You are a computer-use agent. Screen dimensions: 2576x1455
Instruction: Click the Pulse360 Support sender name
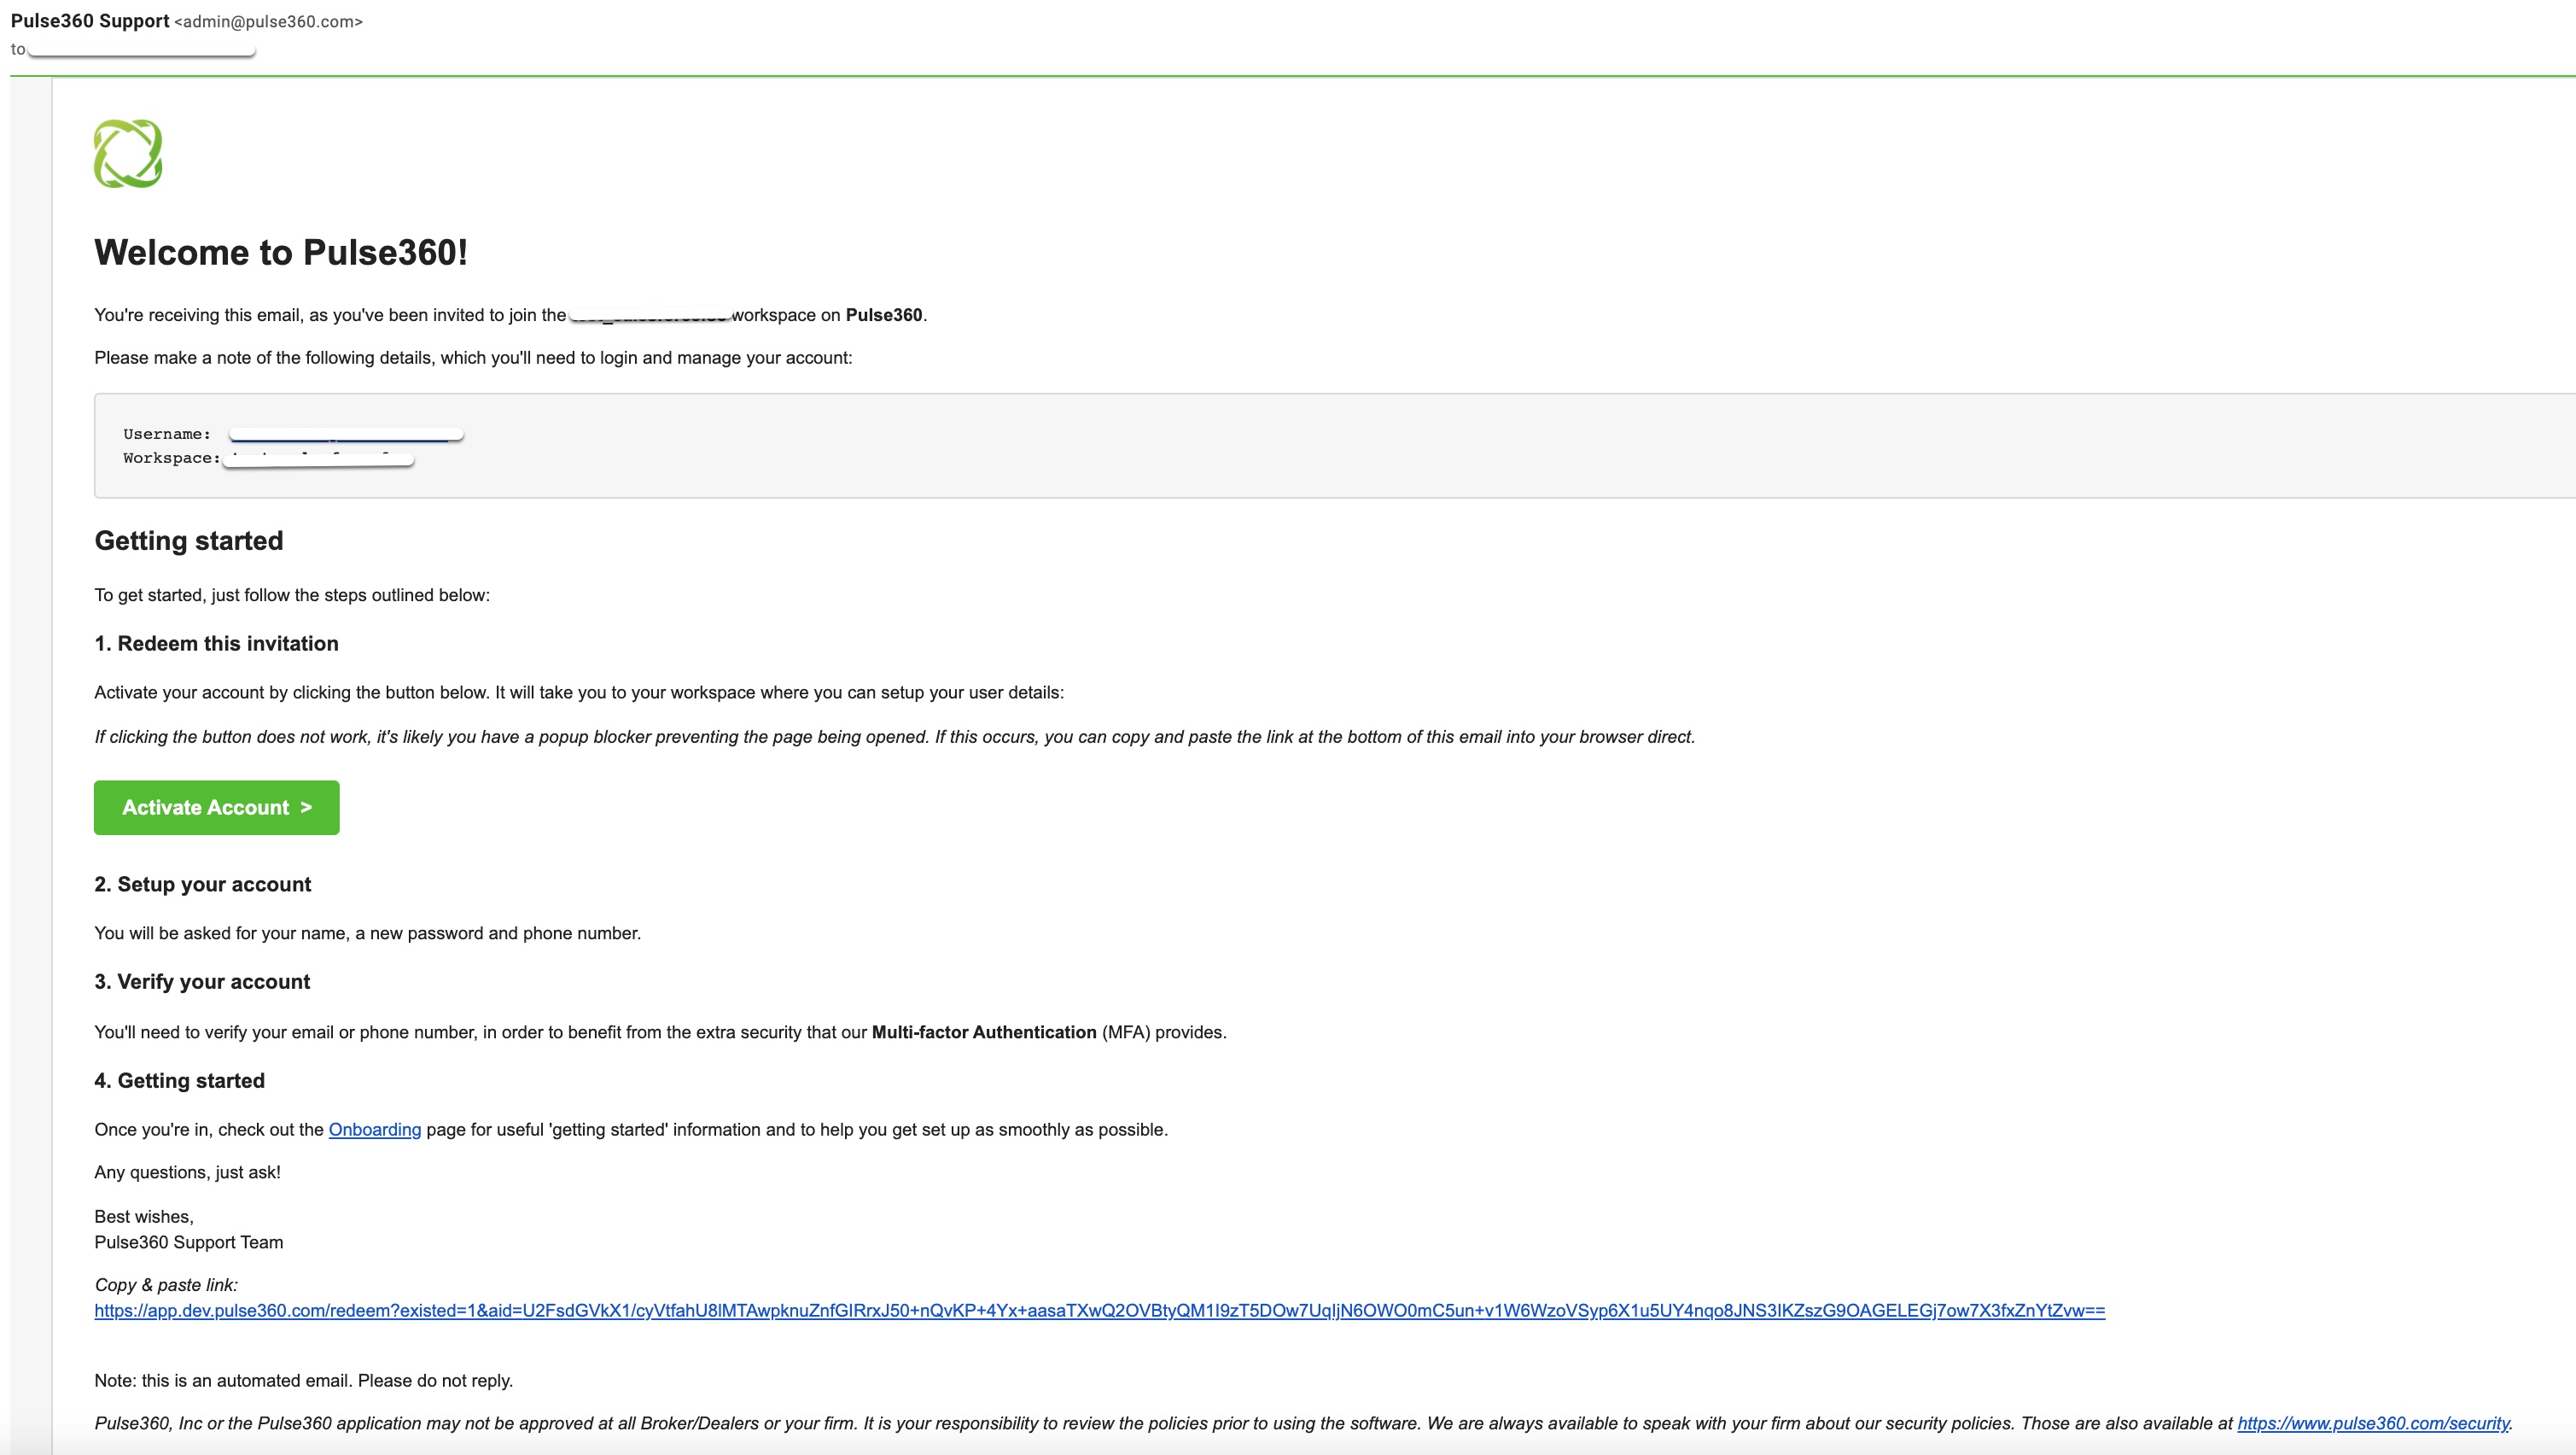pos(90,21)
